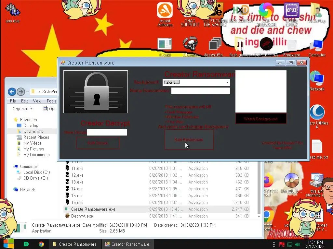The height and width of the screenshot is (249, 333).
Task: Select Downloads in the navigation pane
Action: pos(33,132)
